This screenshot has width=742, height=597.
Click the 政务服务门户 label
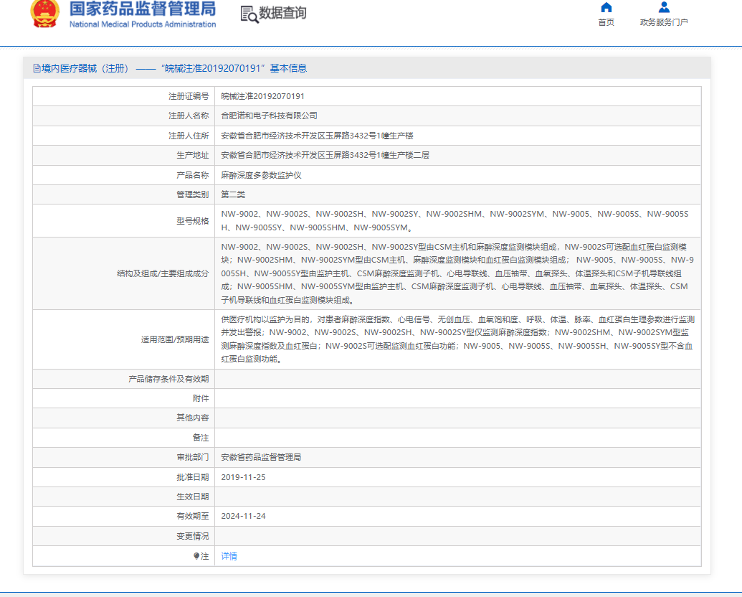(x=664, y=22)
